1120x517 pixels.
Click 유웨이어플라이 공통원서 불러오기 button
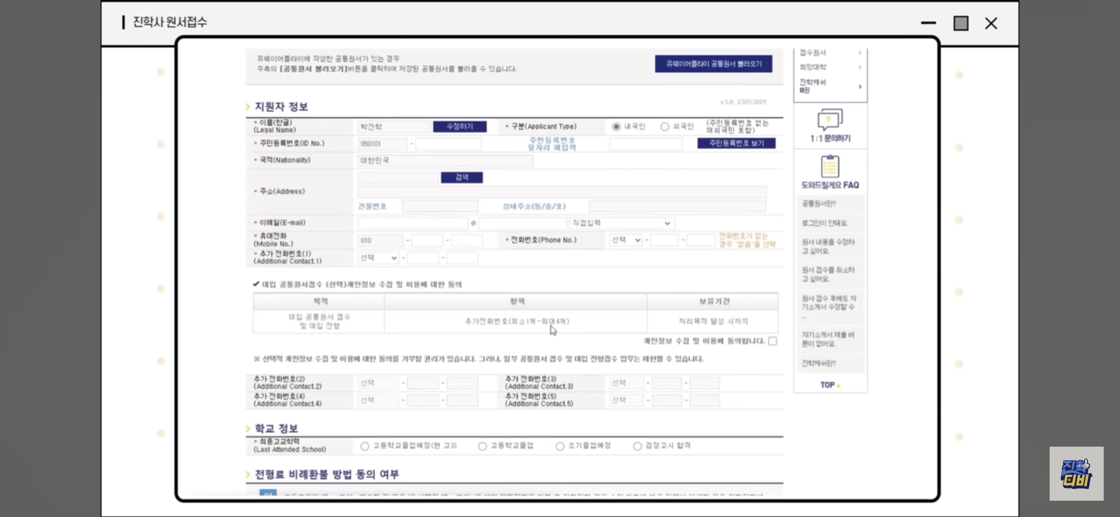coord(713,64)
